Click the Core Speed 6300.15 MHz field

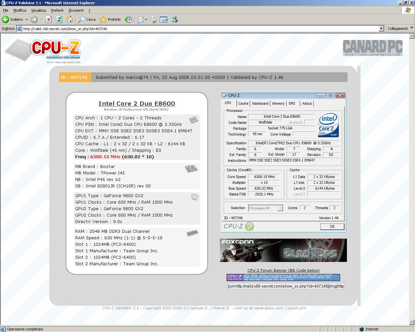(264, 177)
